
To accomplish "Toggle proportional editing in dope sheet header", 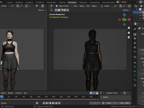I will (124, 93).
